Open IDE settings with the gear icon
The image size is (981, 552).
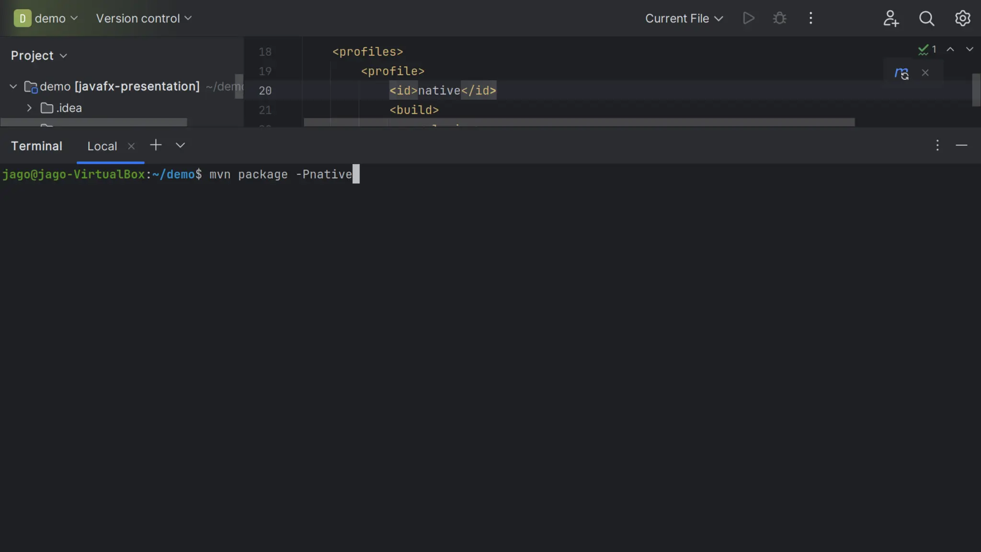[x=962, y=18]
